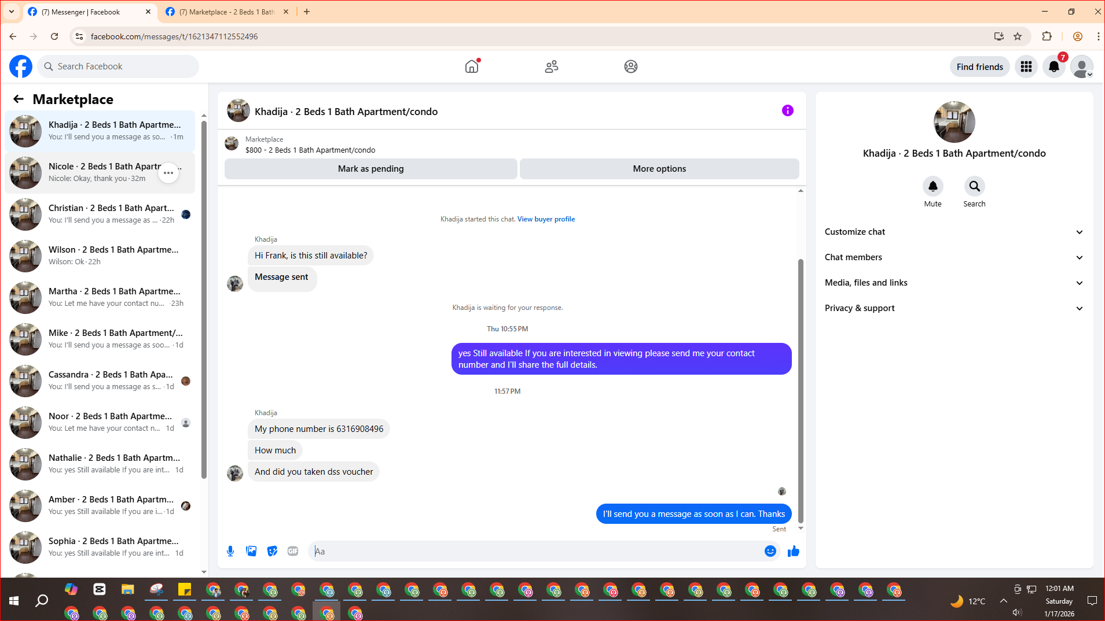Open Christian conversation in list
This screenshot has width=1105, height=621.
pos(100,215)
